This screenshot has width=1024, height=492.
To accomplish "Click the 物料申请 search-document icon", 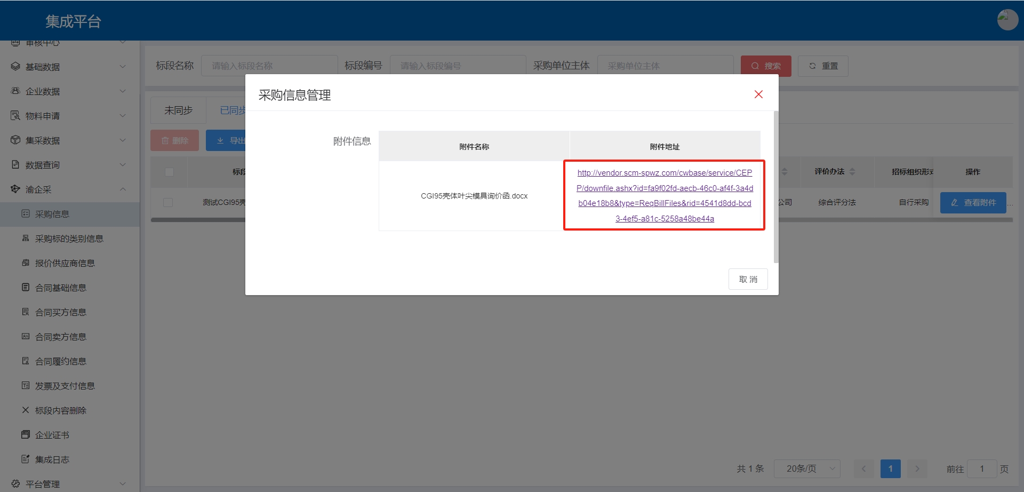I will [x=15, y=116].
